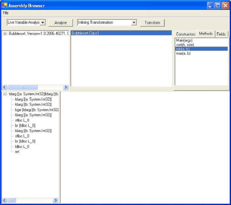Open the Live Variable Analysis dropdown
Screen dimensions: 231x205
tap(43, 23)
